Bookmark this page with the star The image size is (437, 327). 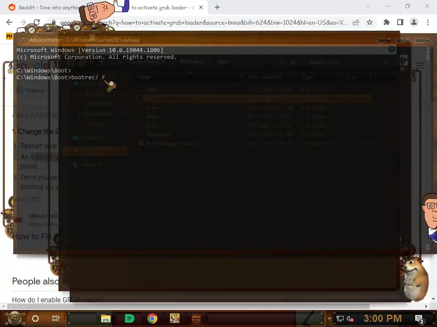tap(370, 22)
